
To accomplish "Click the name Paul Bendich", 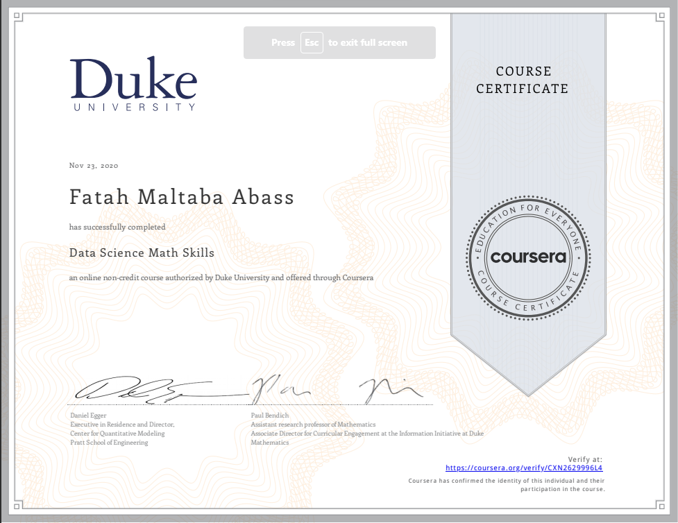I will point(270,415).
